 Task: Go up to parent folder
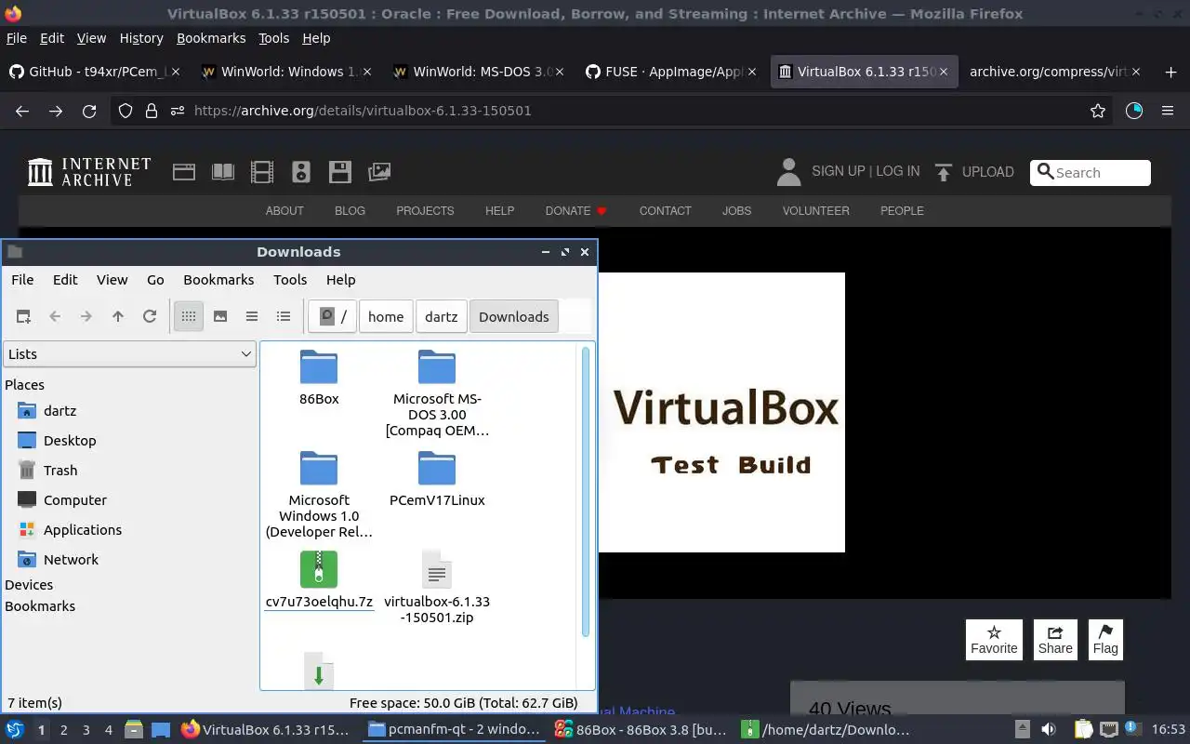tap(118, 316)
